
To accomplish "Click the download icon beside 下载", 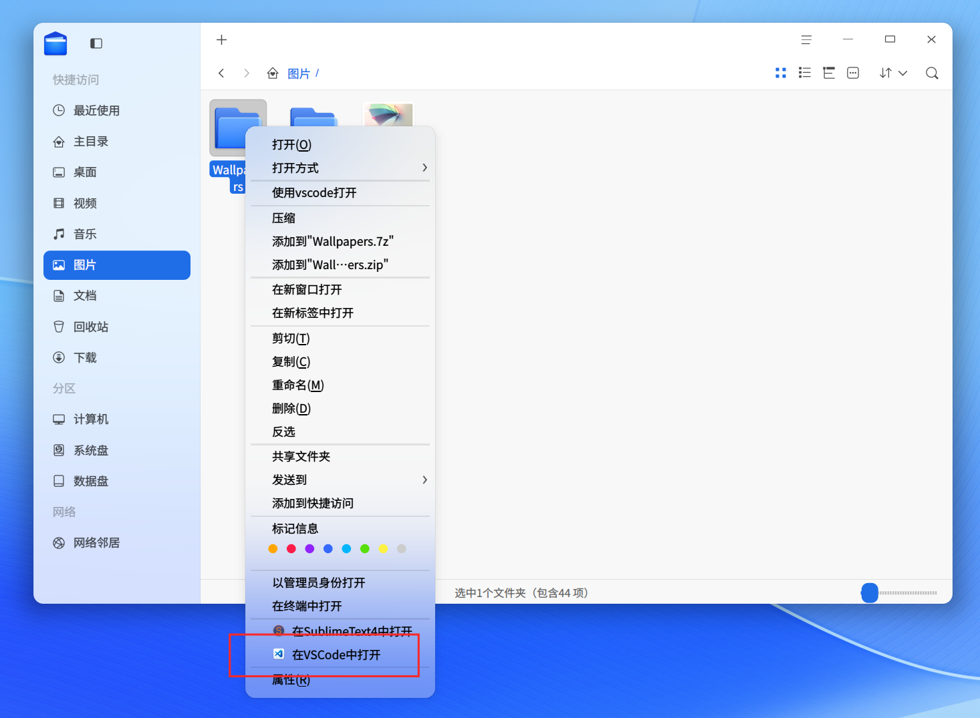I will pyautogui.click(x=59, y=357).
